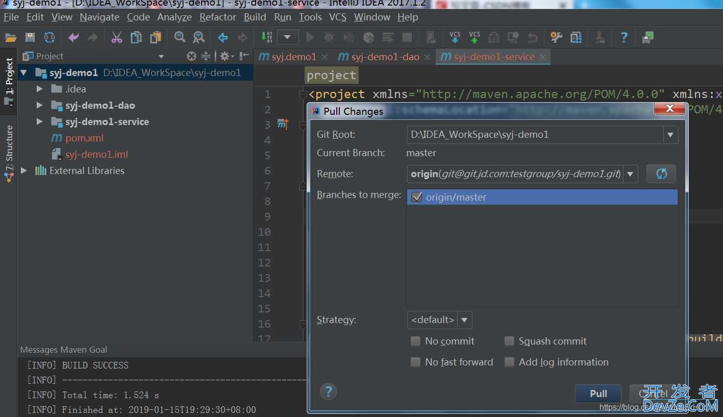
Task: Click the Copy toolbar icon
Action: point(136,37)
